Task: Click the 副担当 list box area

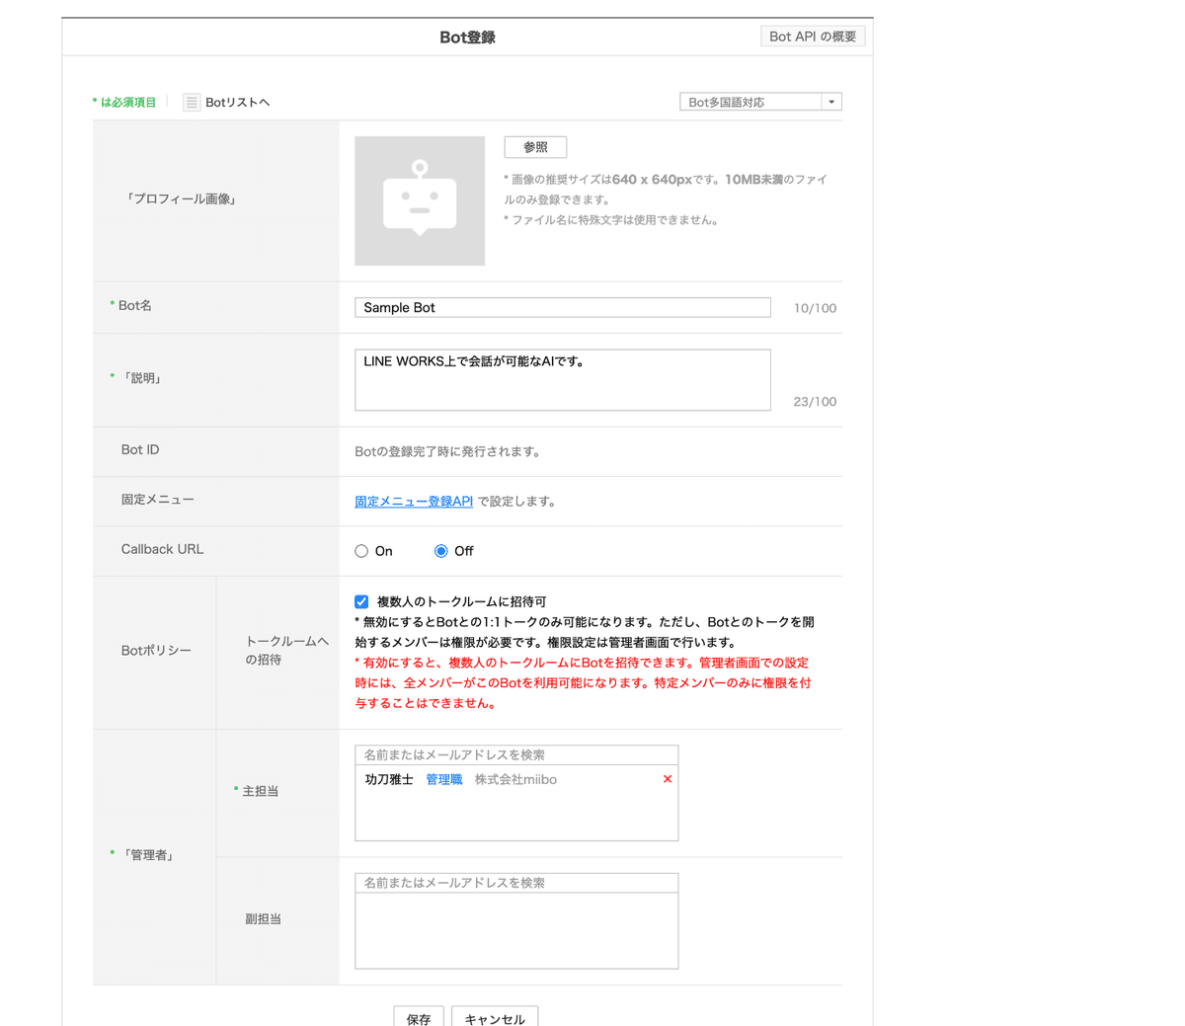Action: tap(516, 930)
